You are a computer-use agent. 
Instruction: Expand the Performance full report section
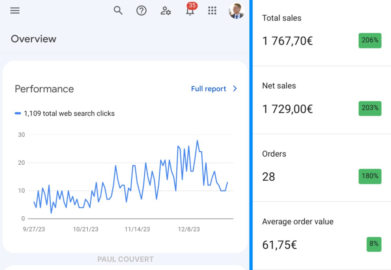pyautogui.click(x=208, y=88)
